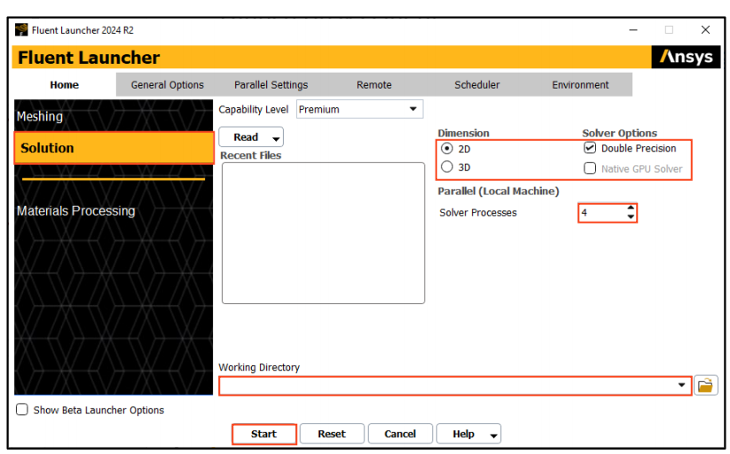Click the Ansys logo
The height and width of the screenshot is (454, 730).
tap(686, 57)
